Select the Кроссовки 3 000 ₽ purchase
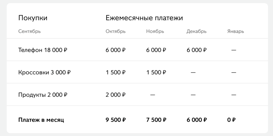The height and width of the screenshot is (136, 273). pyautogui.click(x=45, y=72)
